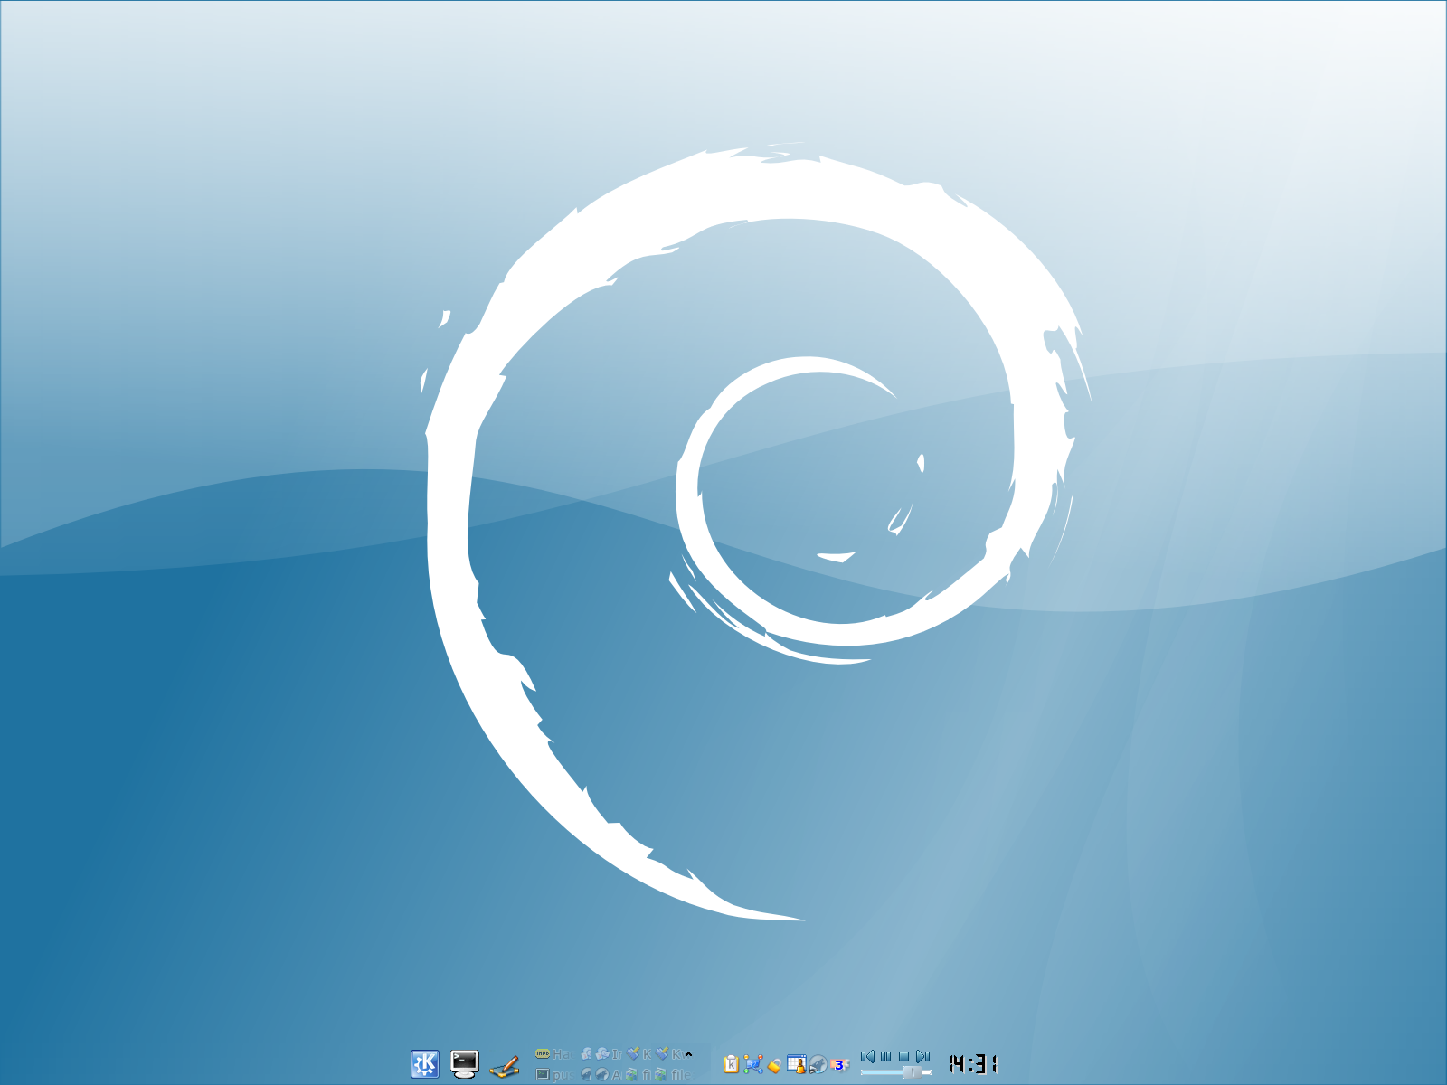Switch to the IMDb taskbar entry
Screen dimensions: 1447x1085
(x=553, y=1053)
